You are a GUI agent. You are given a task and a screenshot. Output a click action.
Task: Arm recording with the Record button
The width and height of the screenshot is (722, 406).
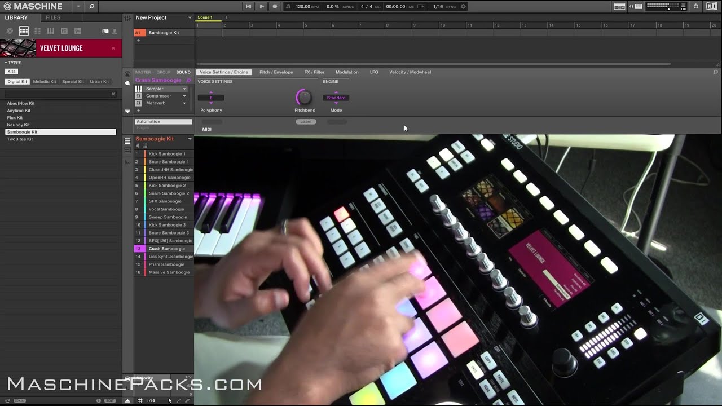coord(275,6)
